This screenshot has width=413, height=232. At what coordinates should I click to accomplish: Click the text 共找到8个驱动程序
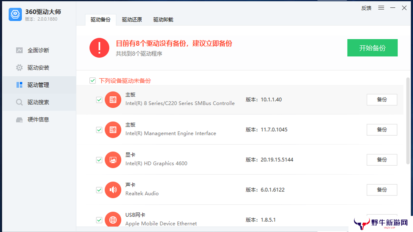pyautogui.click(x=139, y=53)
